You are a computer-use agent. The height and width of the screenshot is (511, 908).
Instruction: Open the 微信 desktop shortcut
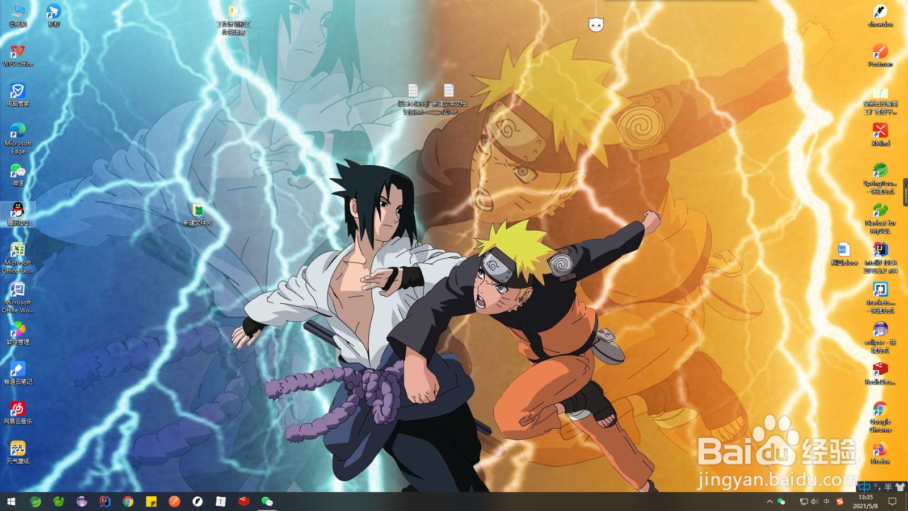click(x=18, y=175)
